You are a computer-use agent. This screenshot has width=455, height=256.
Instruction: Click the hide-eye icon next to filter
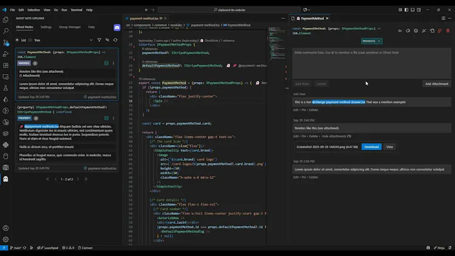coord(107,40)
